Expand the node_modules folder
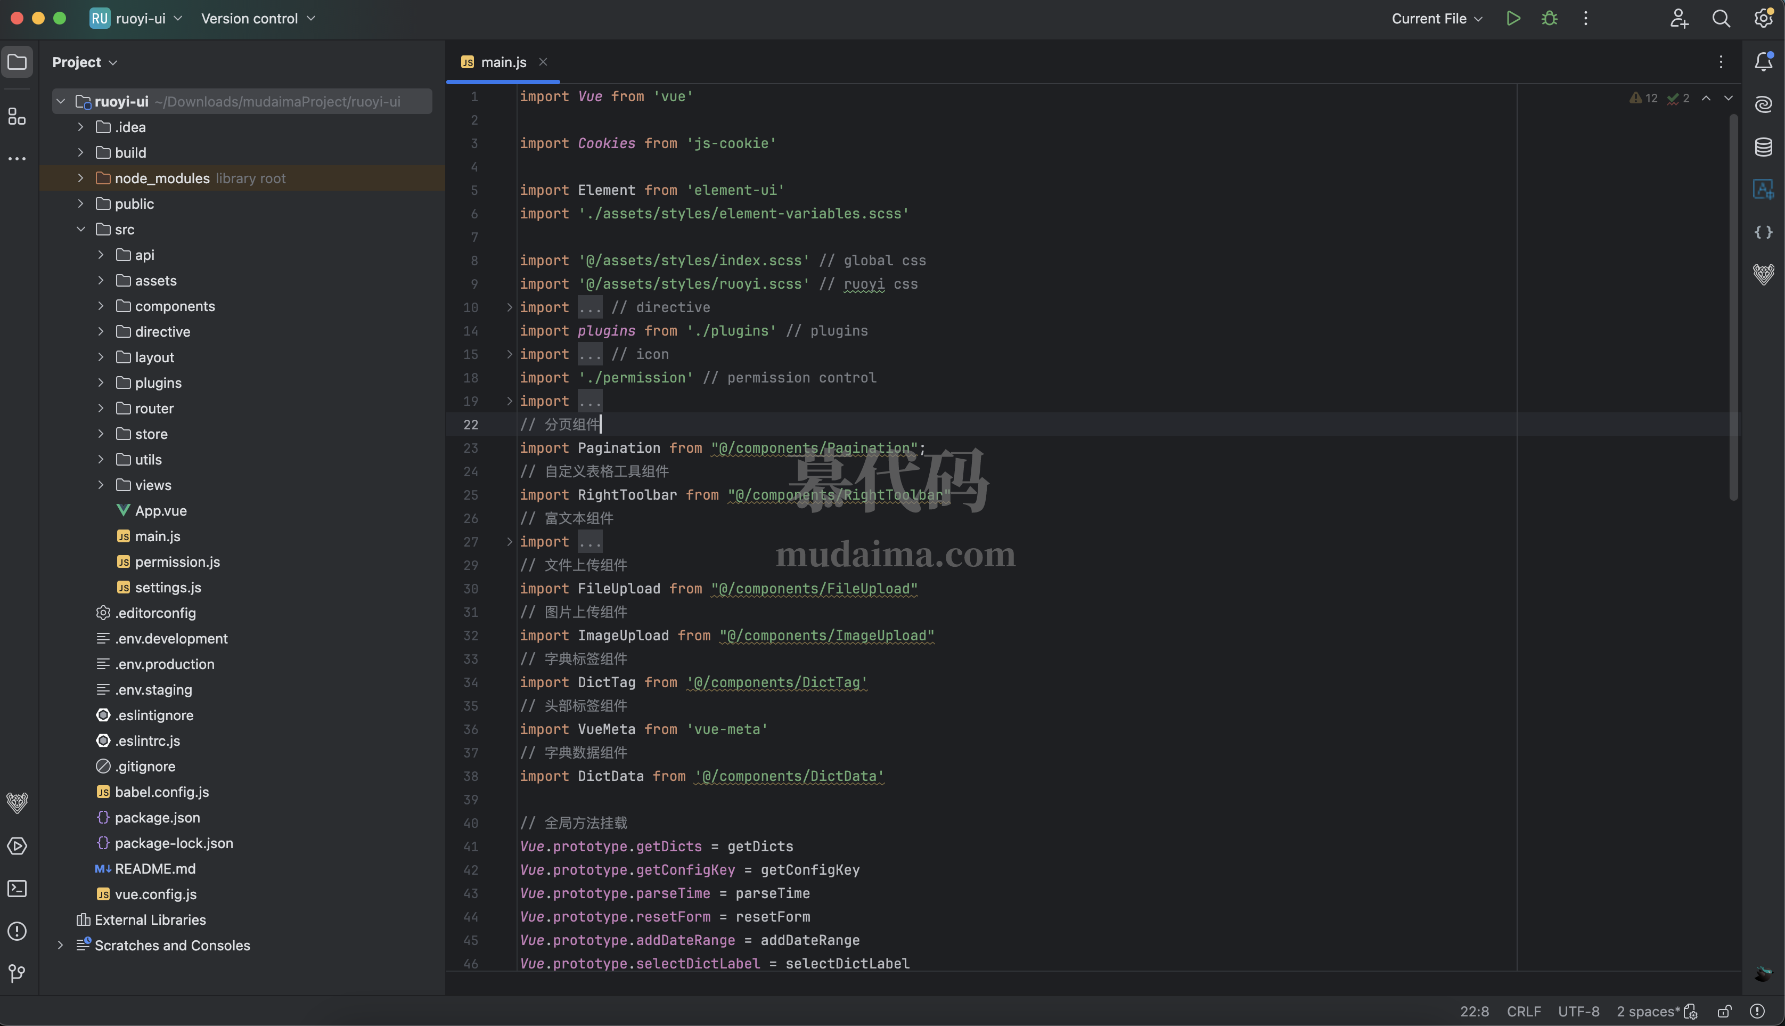1785x1026 pixels. 80,178
